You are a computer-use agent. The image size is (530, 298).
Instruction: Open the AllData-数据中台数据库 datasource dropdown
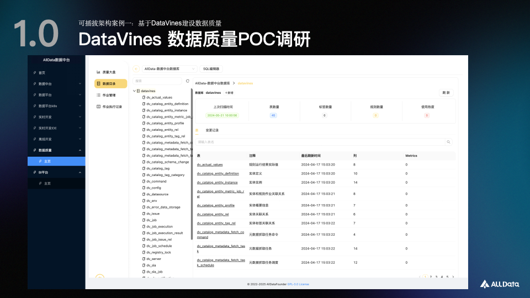(169, 69)
